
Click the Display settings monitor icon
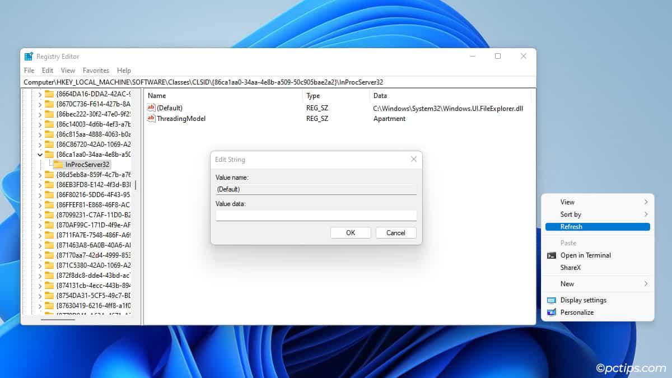click(x=552, y=300)
